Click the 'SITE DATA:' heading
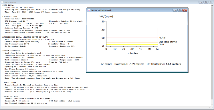This screenshot has height=110, width=214. (x=8, y=5)
